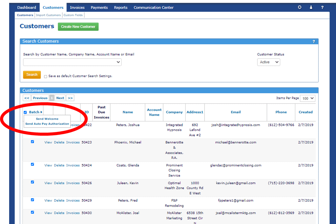The width and height of the screenshot is (336, 224).
Task: Sort by the Email column header
Action: (x=236, y=112)
